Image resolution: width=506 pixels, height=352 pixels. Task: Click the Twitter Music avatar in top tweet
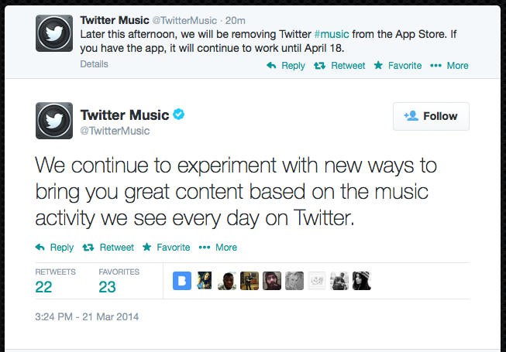pos(55,34)
